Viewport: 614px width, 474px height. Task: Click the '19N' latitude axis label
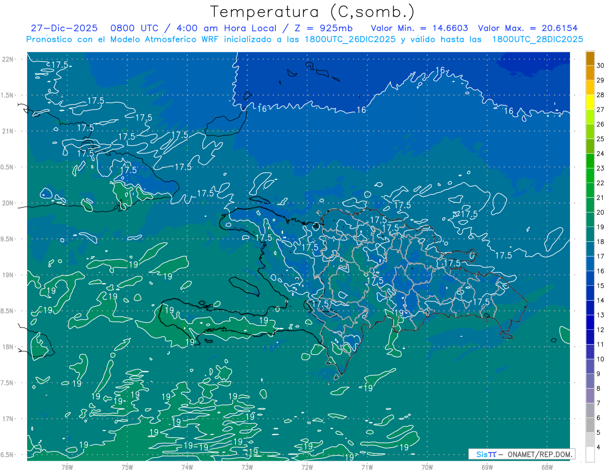8,275
